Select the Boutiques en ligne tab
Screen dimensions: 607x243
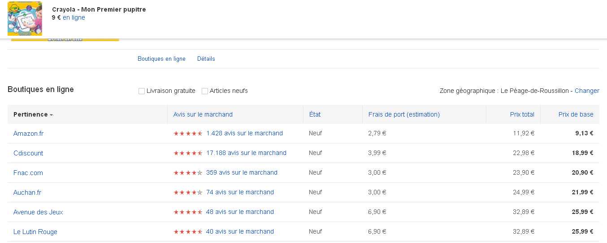(161, 59)
